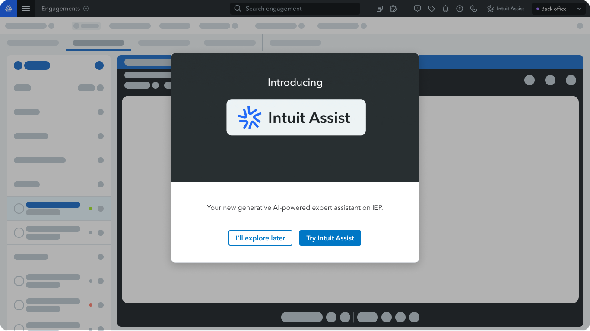Screen dimensions: 590x331
Task: Focus the Search engagement field
Action: 295,9
